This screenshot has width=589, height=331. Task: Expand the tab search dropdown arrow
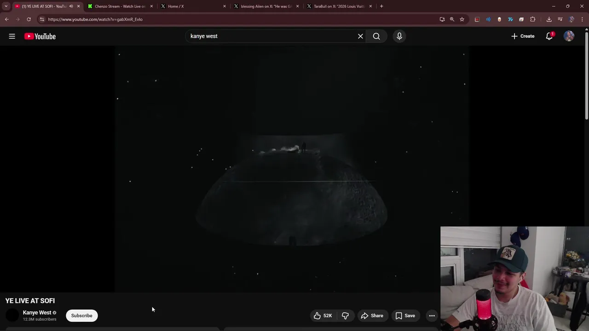coord(6,6)
